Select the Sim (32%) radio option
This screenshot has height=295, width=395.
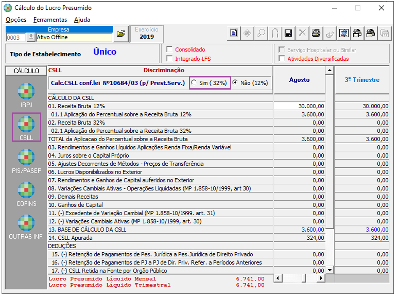(x=194, y=83)
